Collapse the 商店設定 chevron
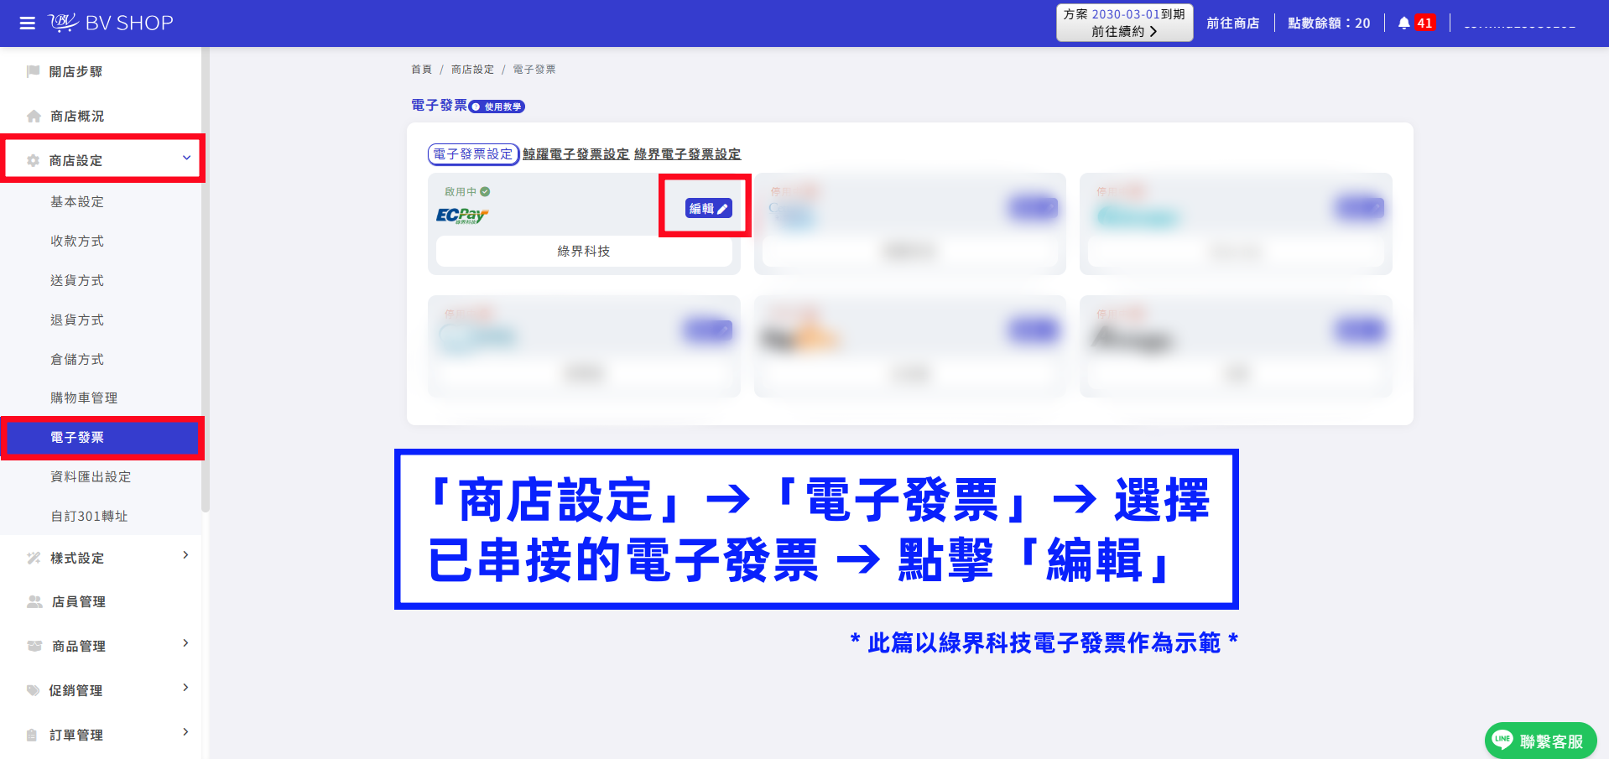Image resolution: width=1609 pixels, height=759 pixels. pos(186,158)
